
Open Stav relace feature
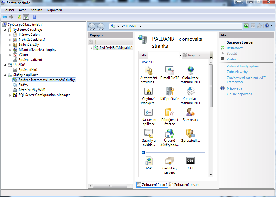point(191,114)
